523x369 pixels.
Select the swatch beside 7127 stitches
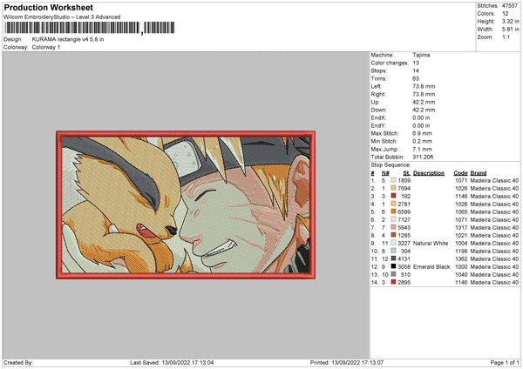[x=394, y=219]
